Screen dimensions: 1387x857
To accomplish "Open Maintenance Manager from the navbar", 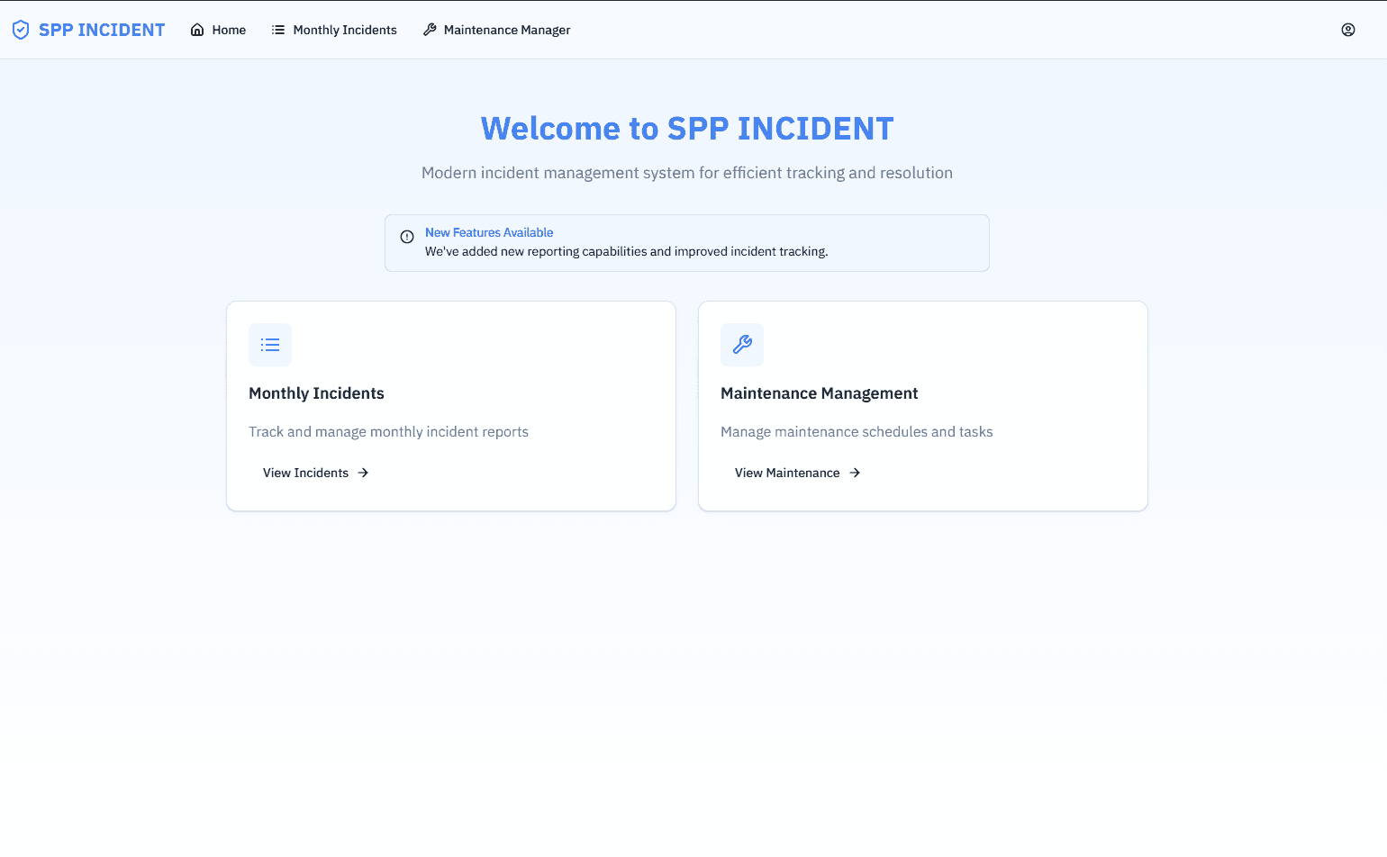I will [496, 30].
